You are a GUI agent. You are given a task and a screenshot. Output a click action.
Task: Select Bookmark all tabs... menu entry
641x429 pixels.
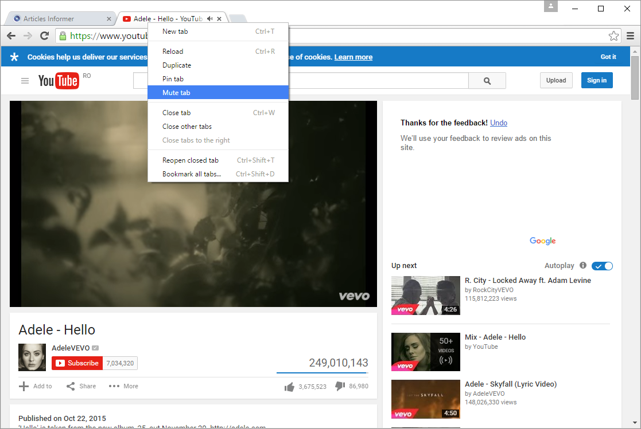218,174
